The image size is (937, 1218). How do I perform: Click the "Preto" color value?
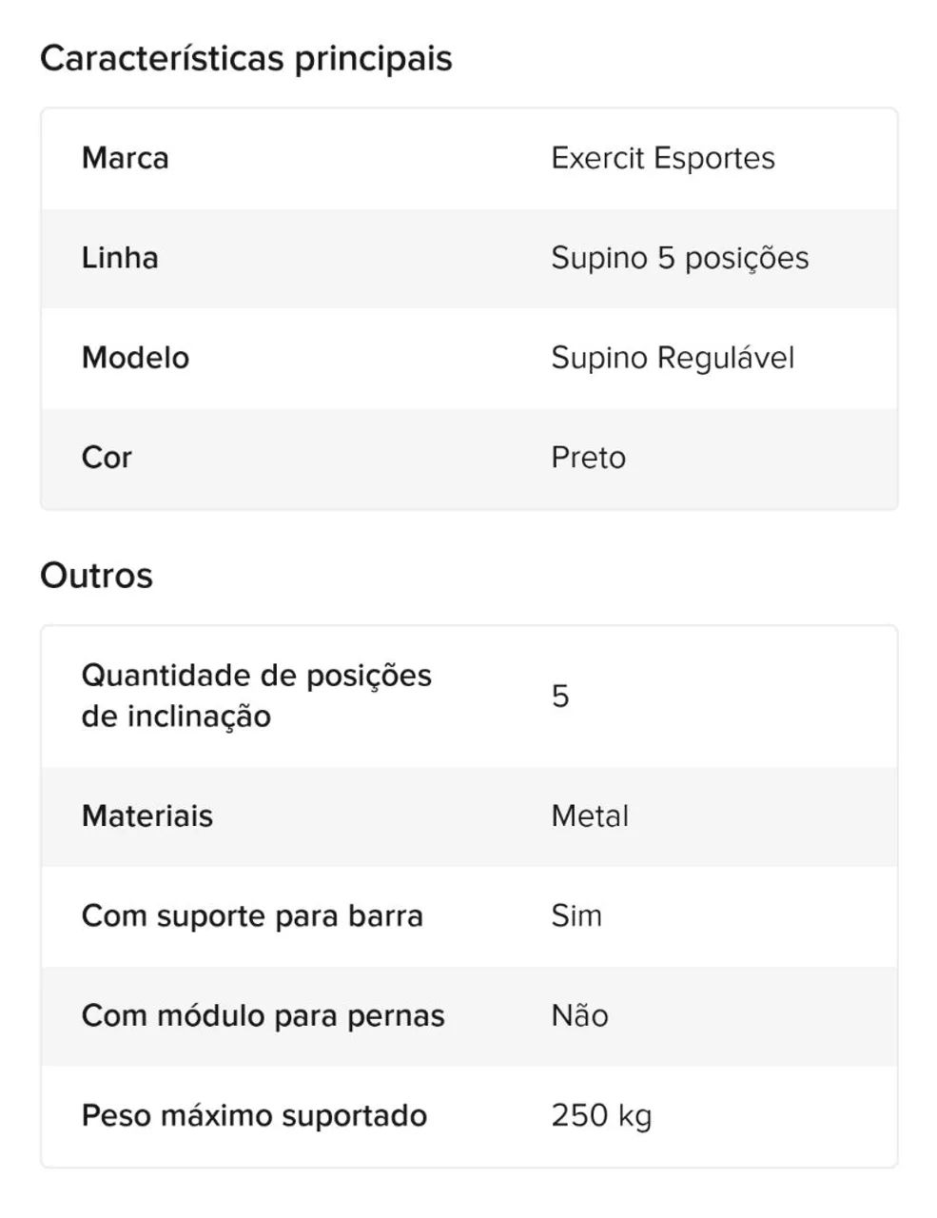click(589, 458)
